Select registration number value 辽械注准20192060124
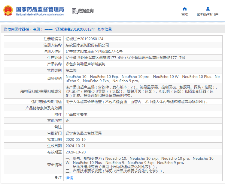 84,39
